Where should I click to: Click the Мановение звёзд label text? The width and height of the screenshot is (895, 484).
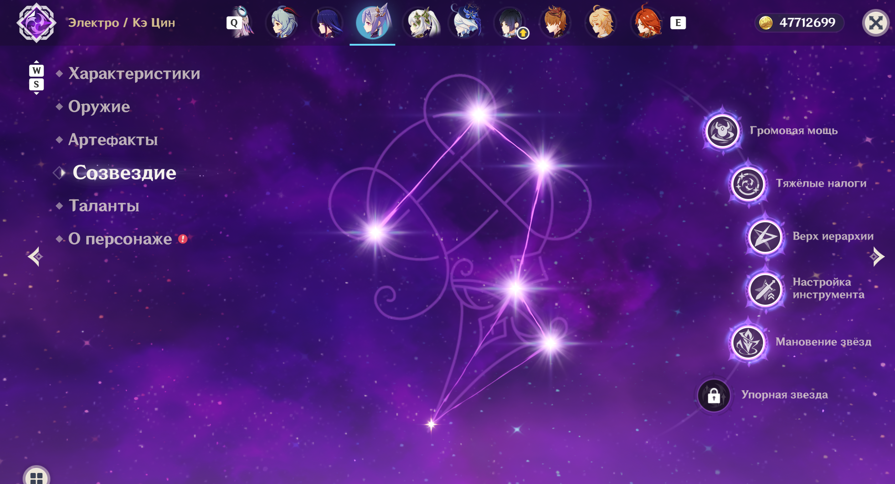[x=823, y=341]
